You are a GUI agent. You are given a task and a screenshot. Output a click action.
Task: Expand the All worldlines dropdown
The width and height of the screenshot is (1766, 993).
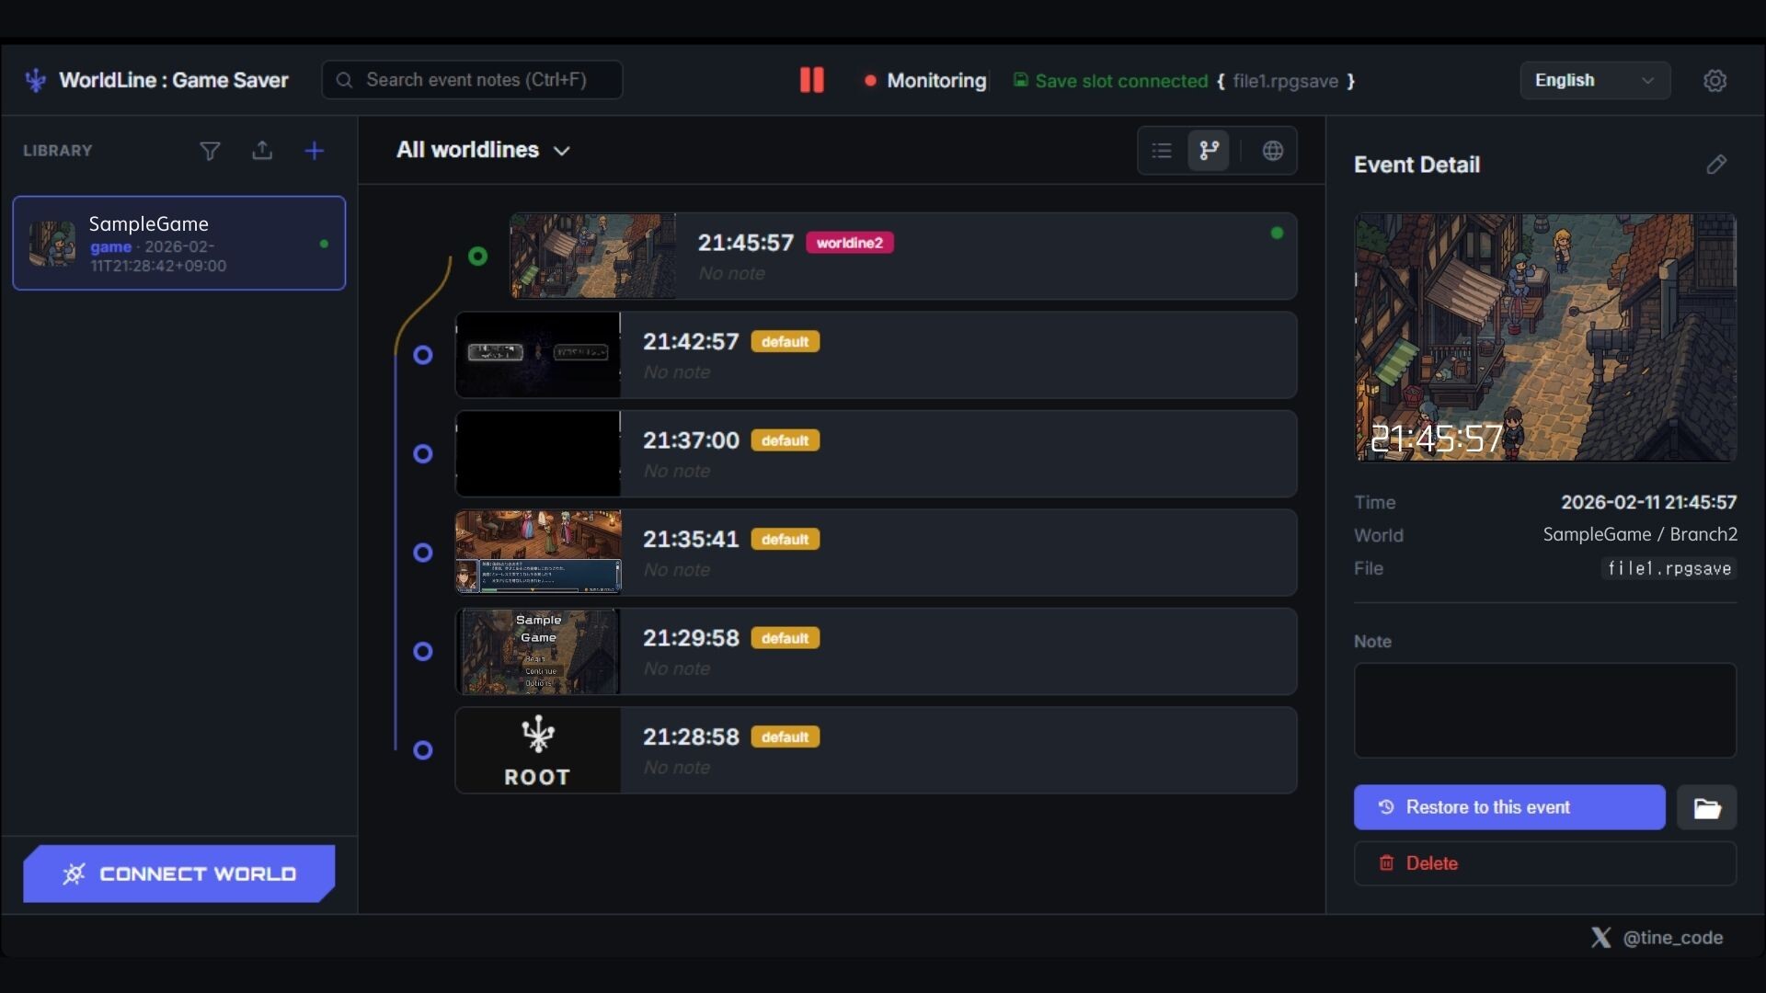pyautogui.click(x=484, y=150)
